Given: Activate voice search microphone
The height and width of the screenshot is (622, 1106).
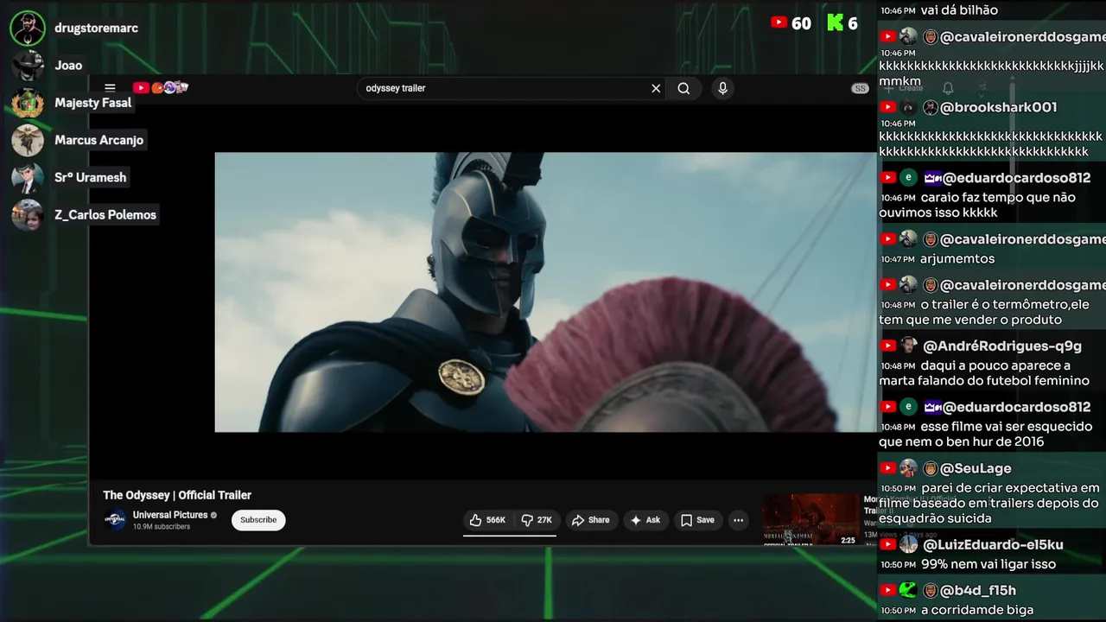Looking at the screenshot, I should coord(722,88).
